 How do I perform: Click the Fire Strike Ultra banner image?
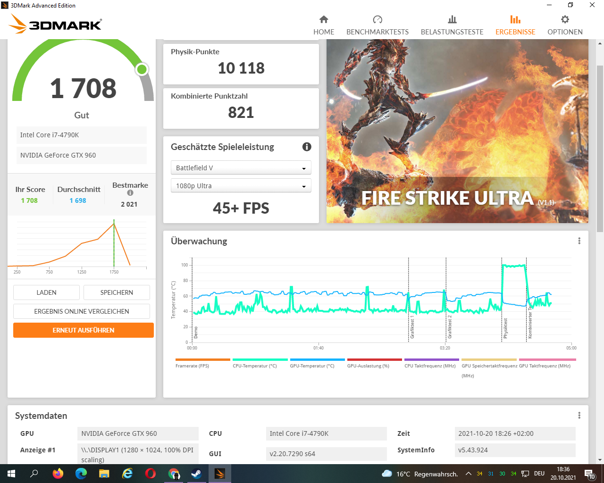pos(457,131)
